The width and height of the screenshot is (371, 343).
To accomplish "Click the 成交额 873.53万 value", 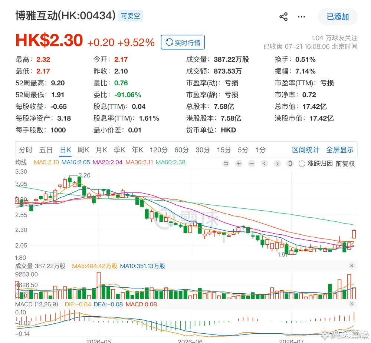I will click(x=228, y=71).
